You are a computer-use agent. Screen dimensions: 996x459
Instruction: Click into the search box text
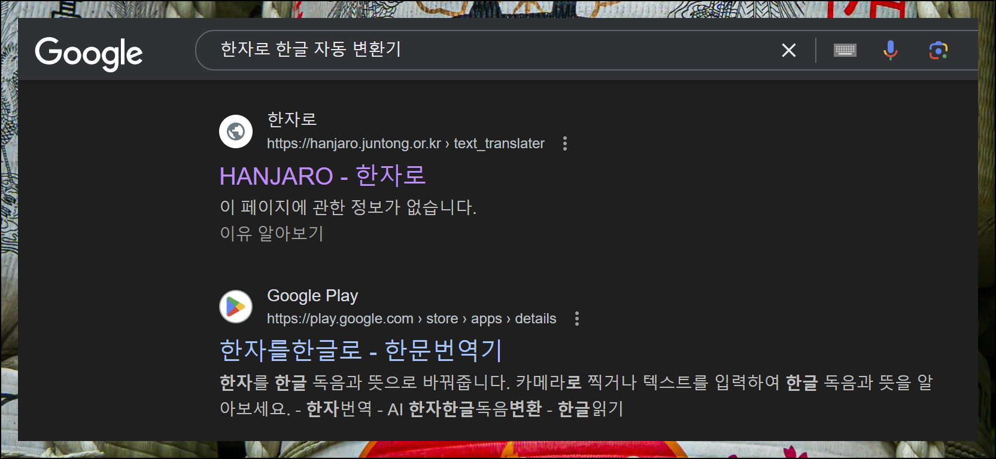[311, 49]
